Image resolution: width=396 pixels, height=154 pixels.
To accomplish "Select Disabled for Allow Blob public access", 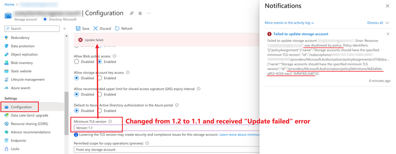I will coord(76,62).
